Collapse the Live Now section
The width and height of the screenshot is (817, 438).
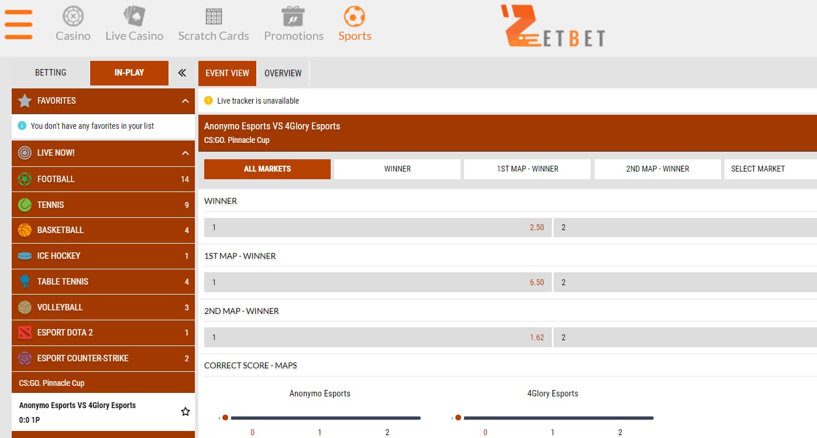tap(186, 153)
